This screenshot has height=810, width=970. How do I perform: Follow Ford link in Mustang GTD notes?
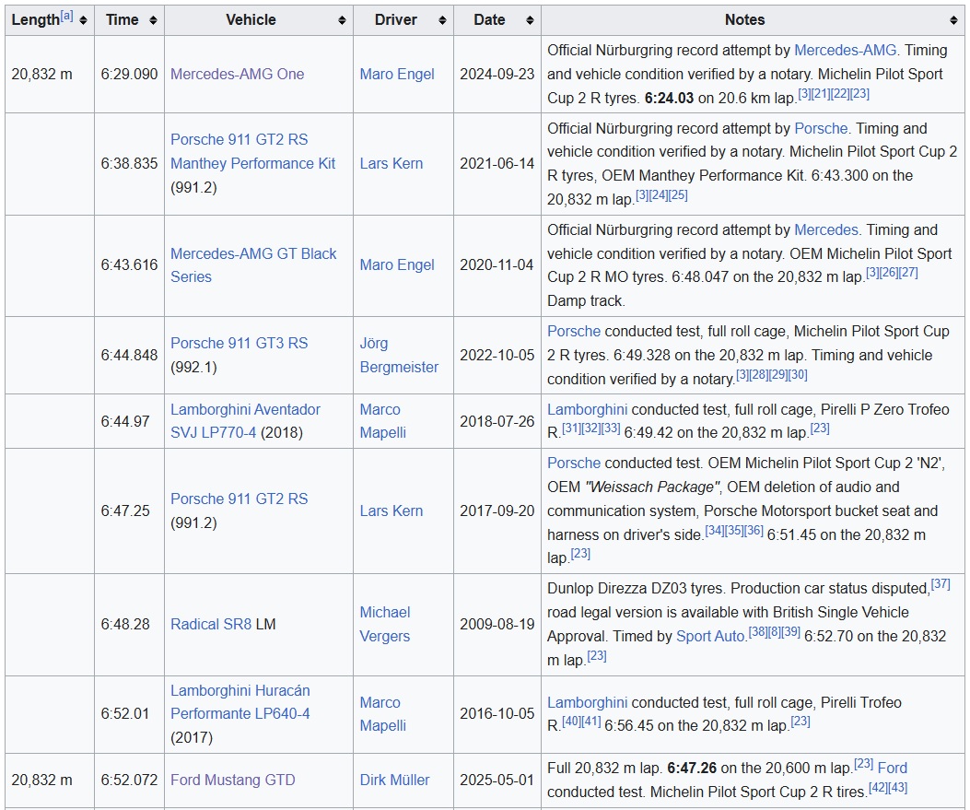(x=892, y=768)
